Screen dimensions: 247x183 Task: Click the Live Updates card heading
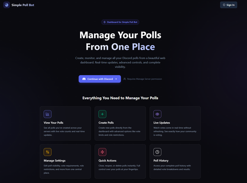click(162, 123)
